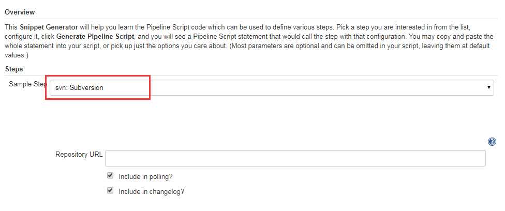Click the Include in changelog? label

click(x=152, y=192)
